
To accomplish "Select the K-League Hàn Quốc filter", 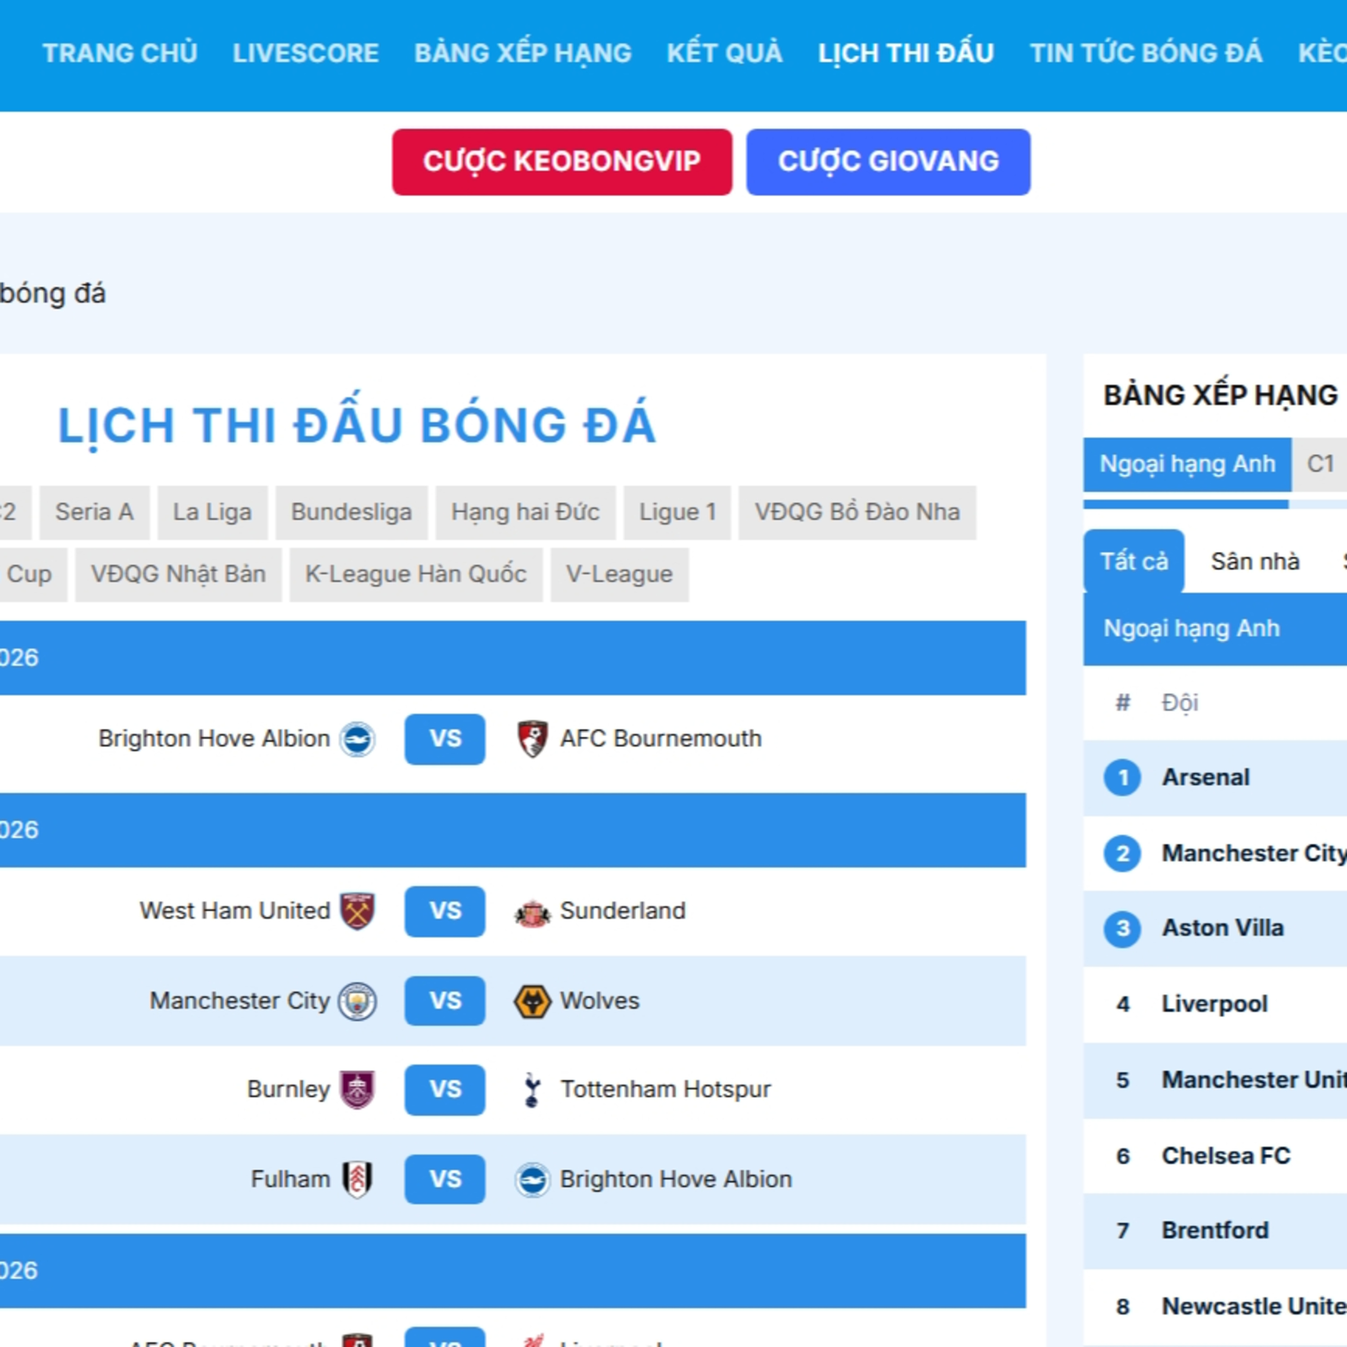I will point(415,575).
